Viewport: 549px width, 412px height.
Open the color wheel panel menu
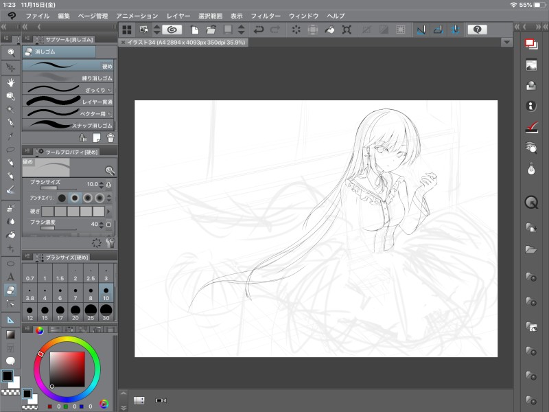[x=27, y=329]
